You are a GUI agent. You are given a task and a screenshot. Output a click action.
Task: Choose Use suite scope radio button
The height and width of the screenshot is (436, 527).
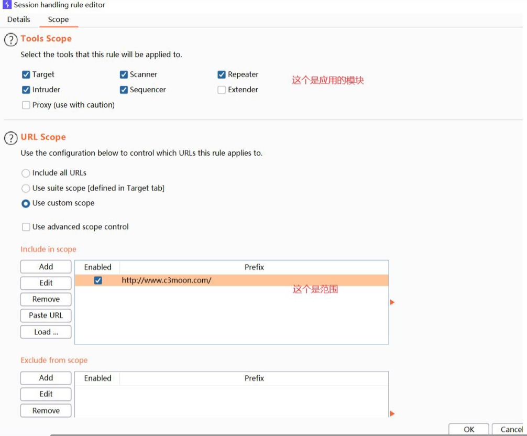tap(26, 188)
